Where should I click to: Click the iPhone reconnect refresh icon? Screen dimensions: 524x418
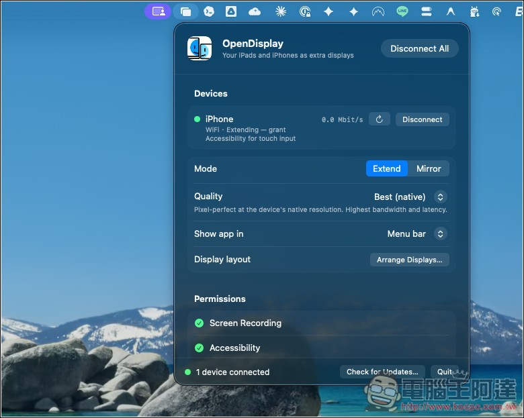point(380,119)
